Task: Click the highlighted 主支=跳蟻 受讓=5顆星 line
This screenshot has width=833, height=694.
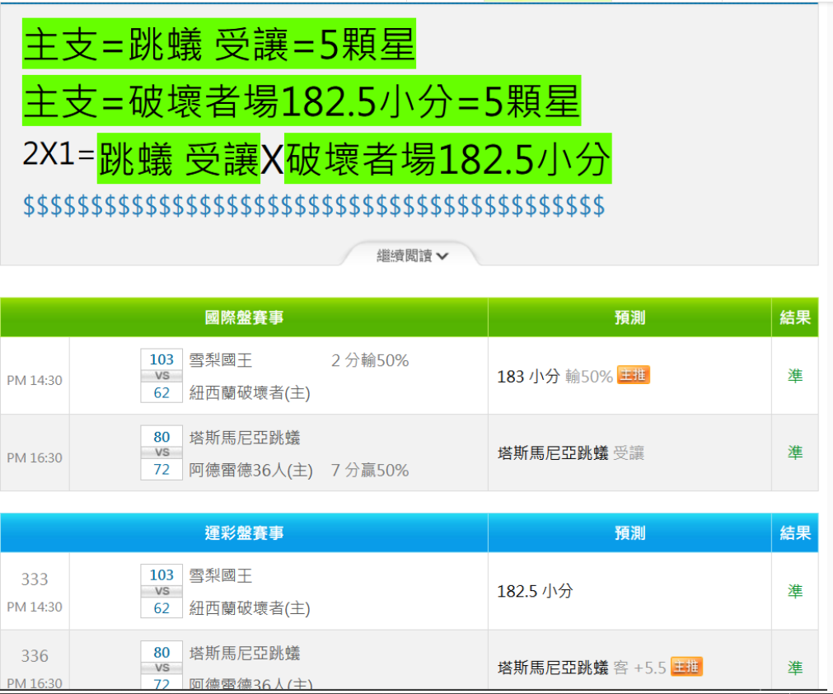Action: click(x=219, y=45)
